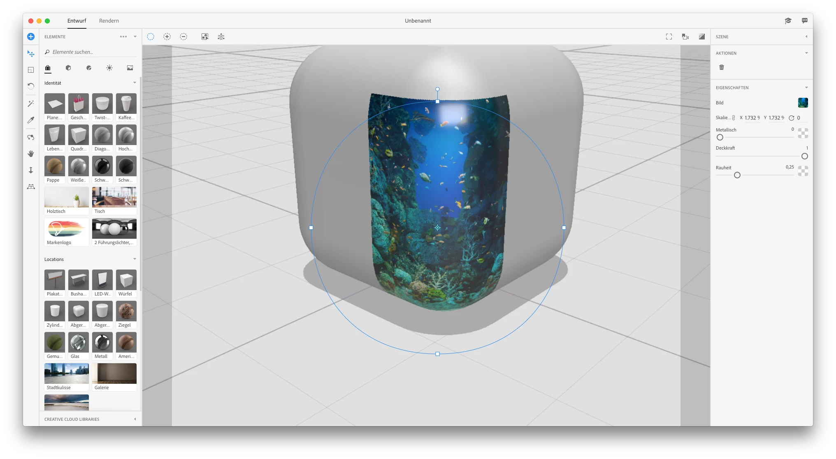Toggle the scale proportions lock
This screenshot has height=459, width=836.
point(734,118)
